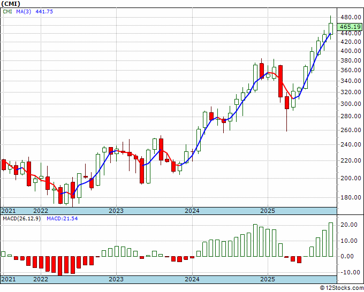Click the MA(3) indicator label
364x292 pixels.
24,11
